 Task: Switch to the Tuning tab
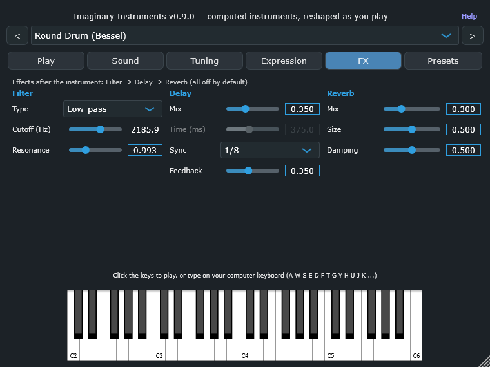tap(204, 61)
